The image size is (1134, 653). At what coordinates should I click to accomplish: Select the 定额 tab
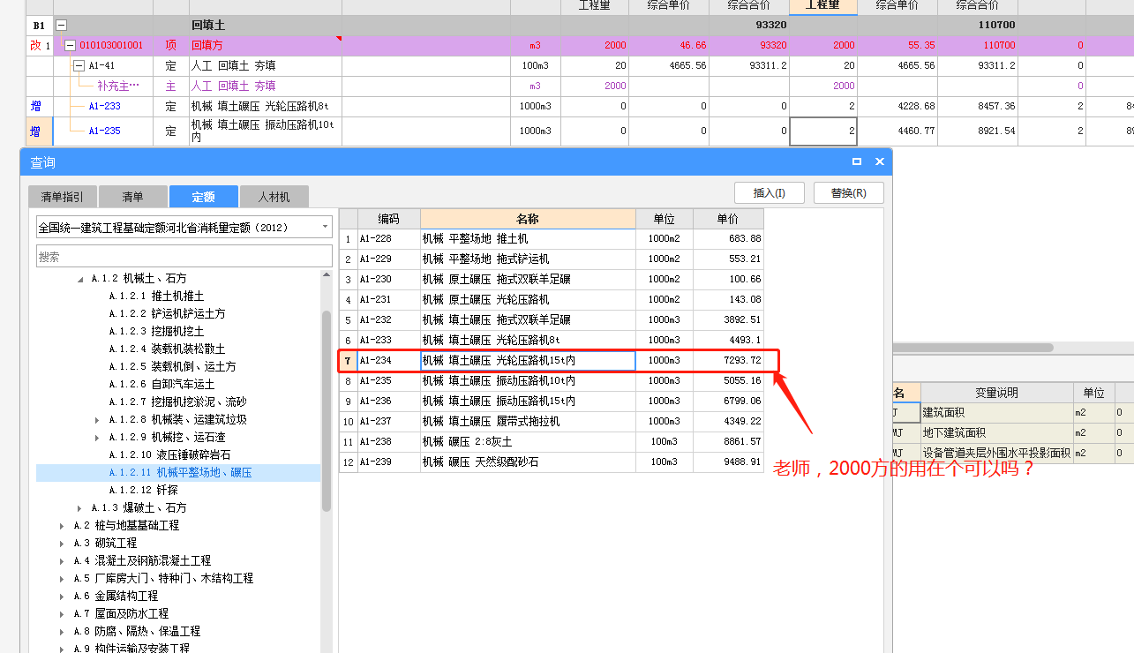coord(203,197)
